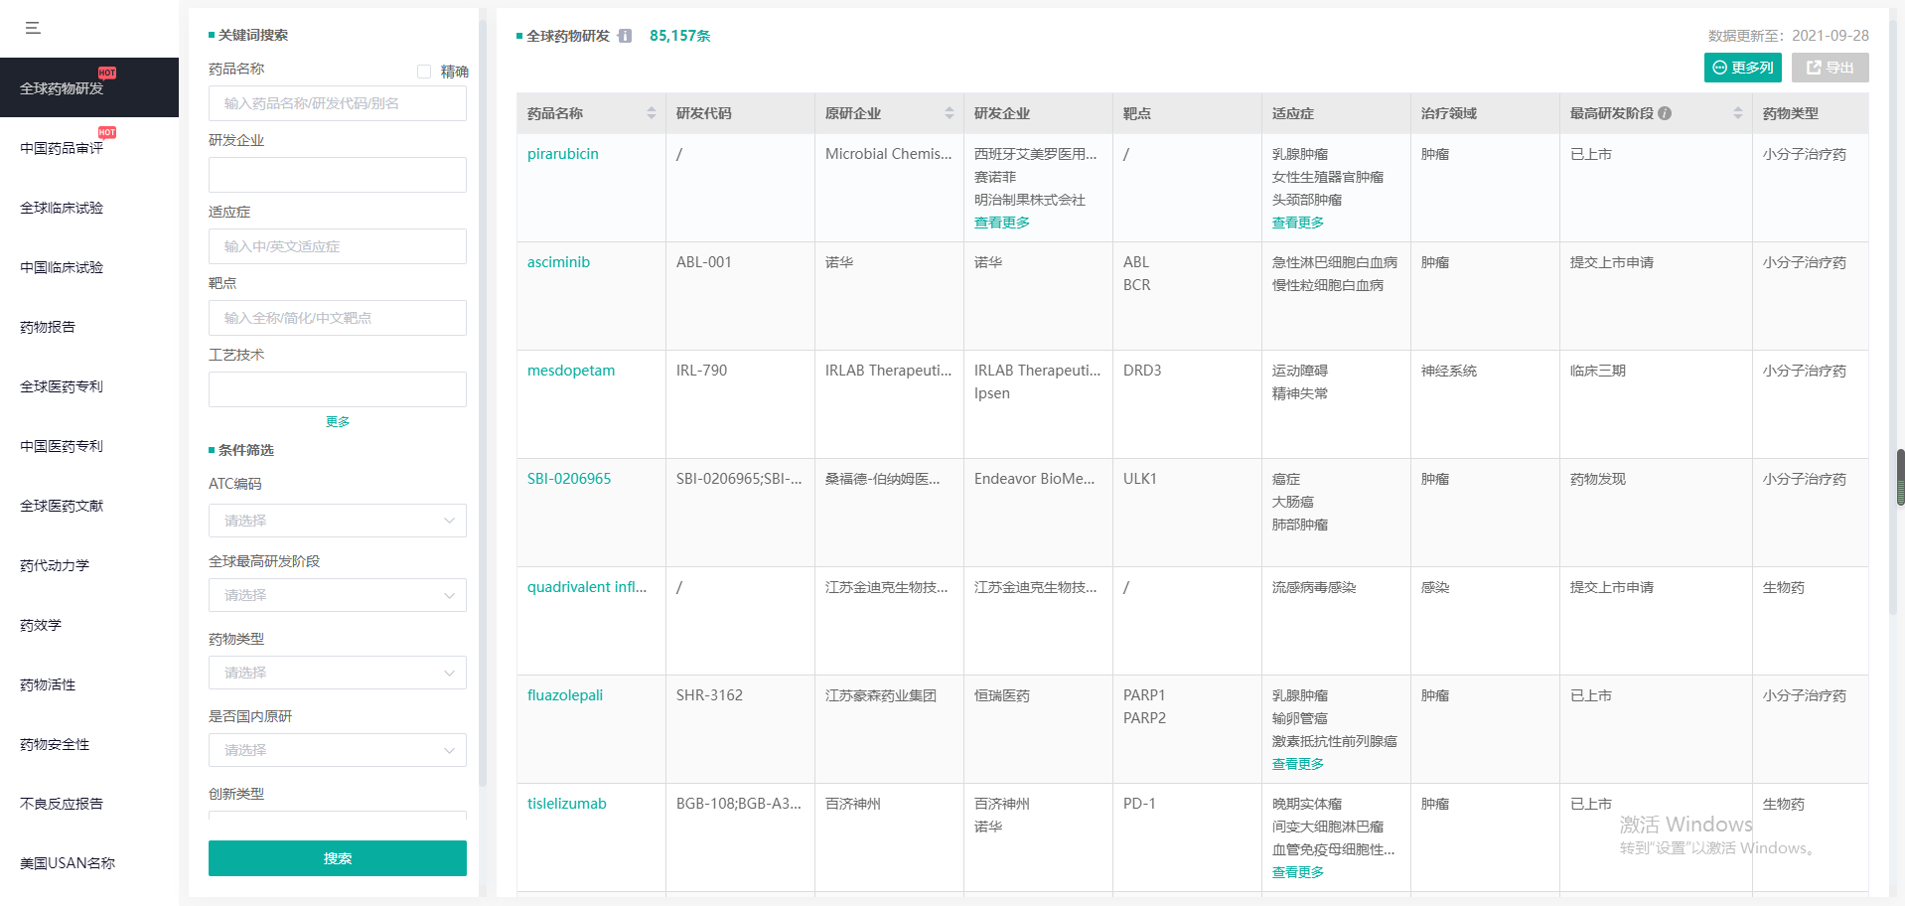Image resolution: width=1905 pixels, height=906 pixels.
Task: Open fluazolepali drug link
Action: pos(565,695)
